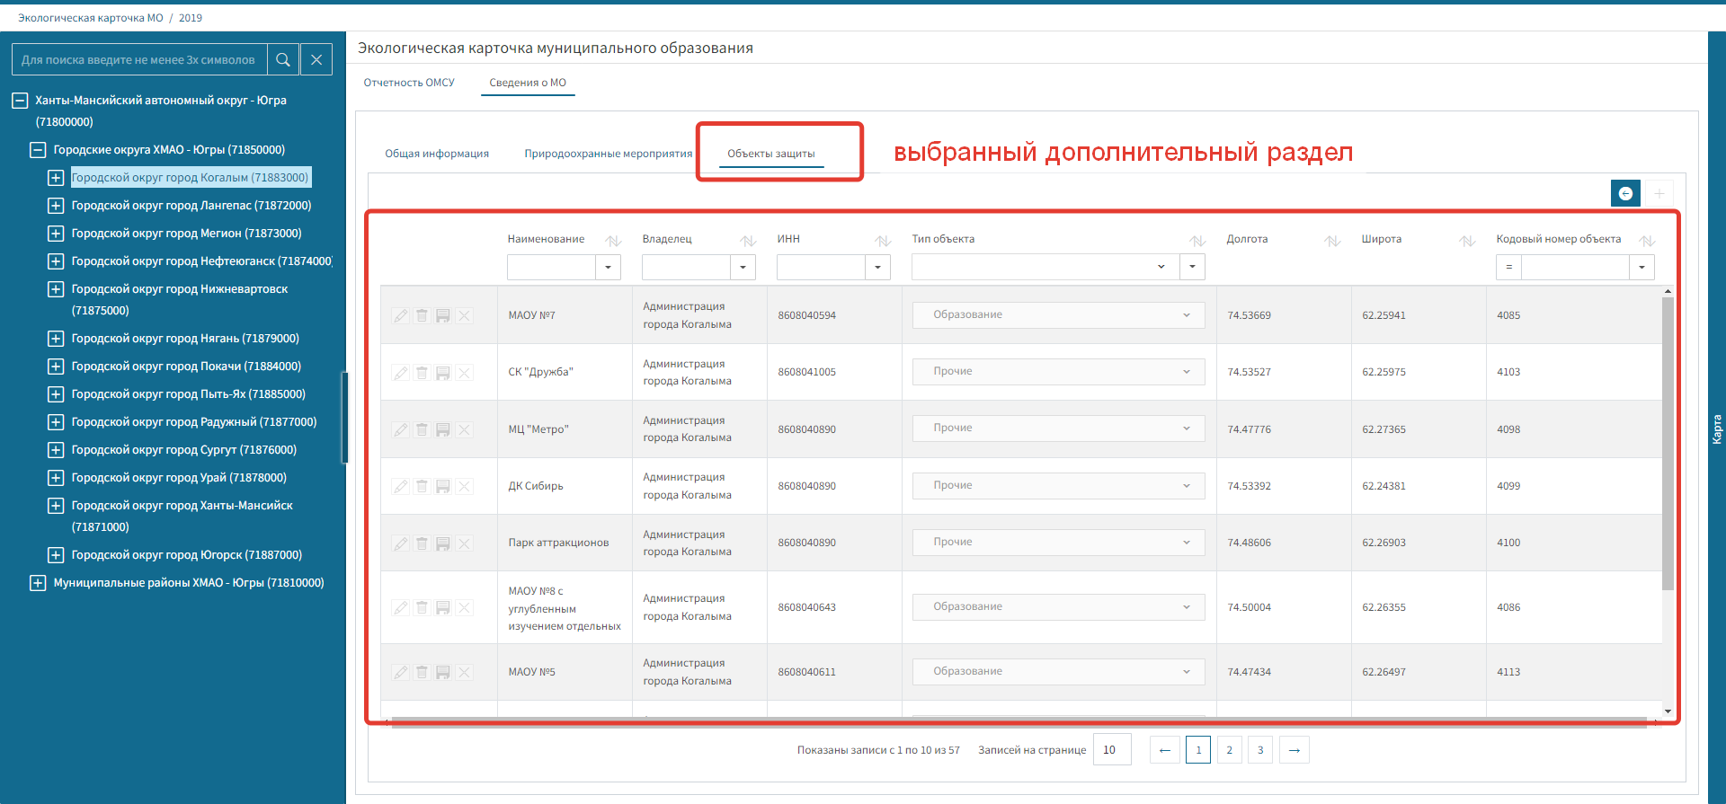The width and height of the screenshot is (1726, 804).
Task: Sort table by Наименование column
Action: (x=613, y=241)
